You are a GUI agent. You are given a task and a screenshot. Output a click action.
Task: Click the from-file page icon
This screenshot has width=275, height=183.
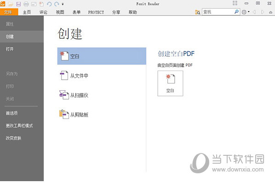64,76
